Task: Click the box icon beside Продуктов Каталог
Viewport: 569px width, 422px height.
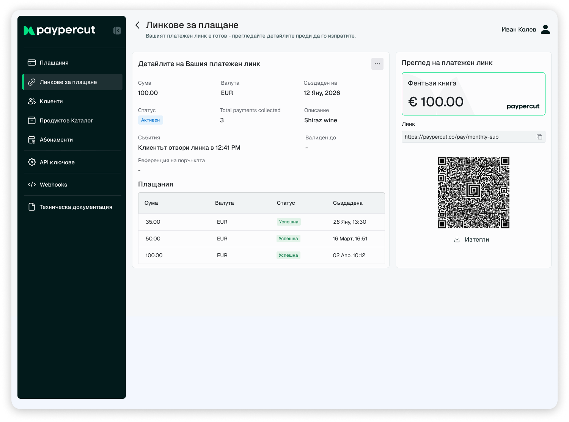Action: pos(32,120)
